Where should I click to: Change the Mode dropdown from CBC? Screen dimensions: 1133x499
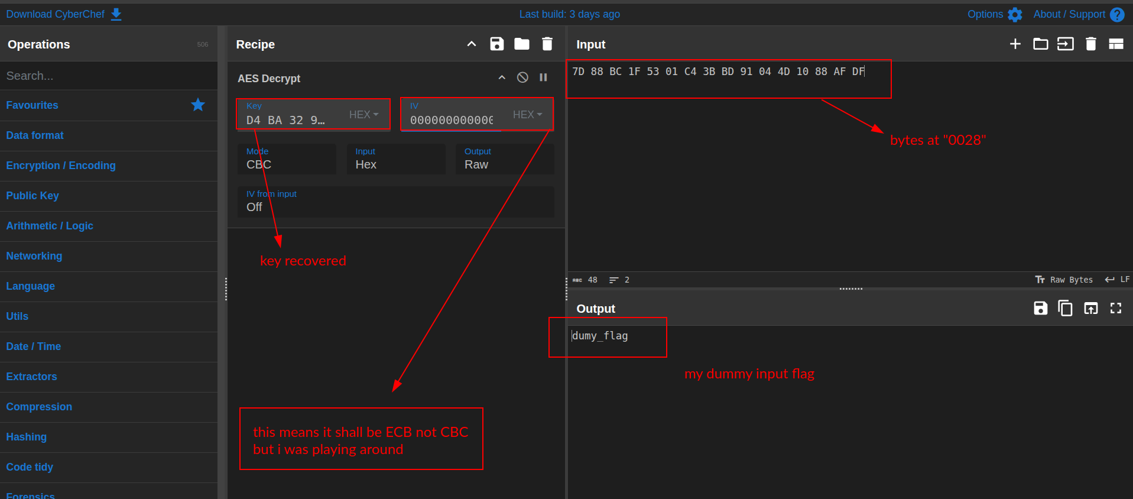(x=287, y=159)
